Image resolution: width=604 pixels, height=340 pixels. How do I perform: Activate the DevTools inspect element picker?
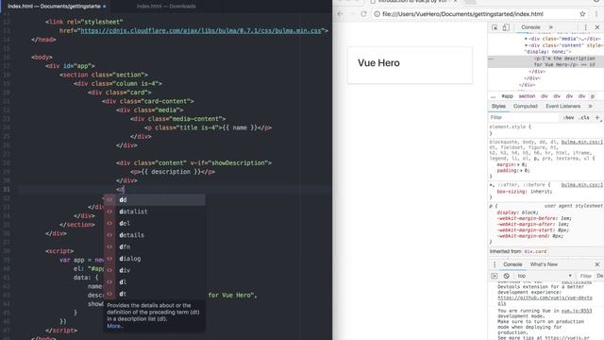495,27
